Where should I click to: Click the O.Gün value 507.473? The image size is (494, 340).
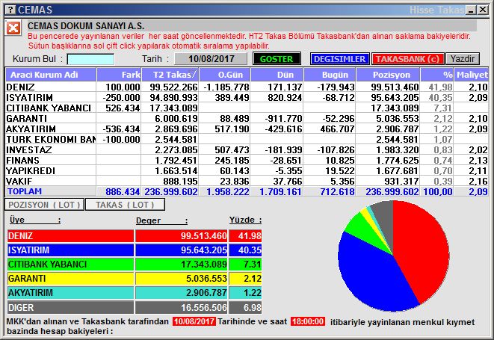(232, 149)
